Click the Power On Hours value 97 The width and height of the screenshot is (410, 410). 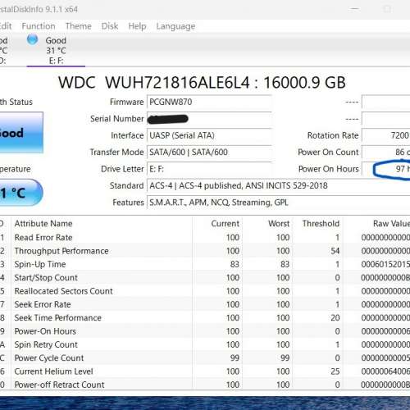[x=386, y=169]
